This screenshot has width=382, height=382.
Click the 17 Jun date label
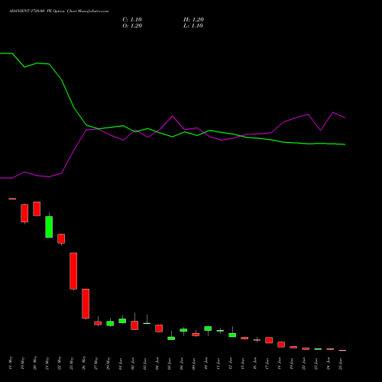coord(267,364)
